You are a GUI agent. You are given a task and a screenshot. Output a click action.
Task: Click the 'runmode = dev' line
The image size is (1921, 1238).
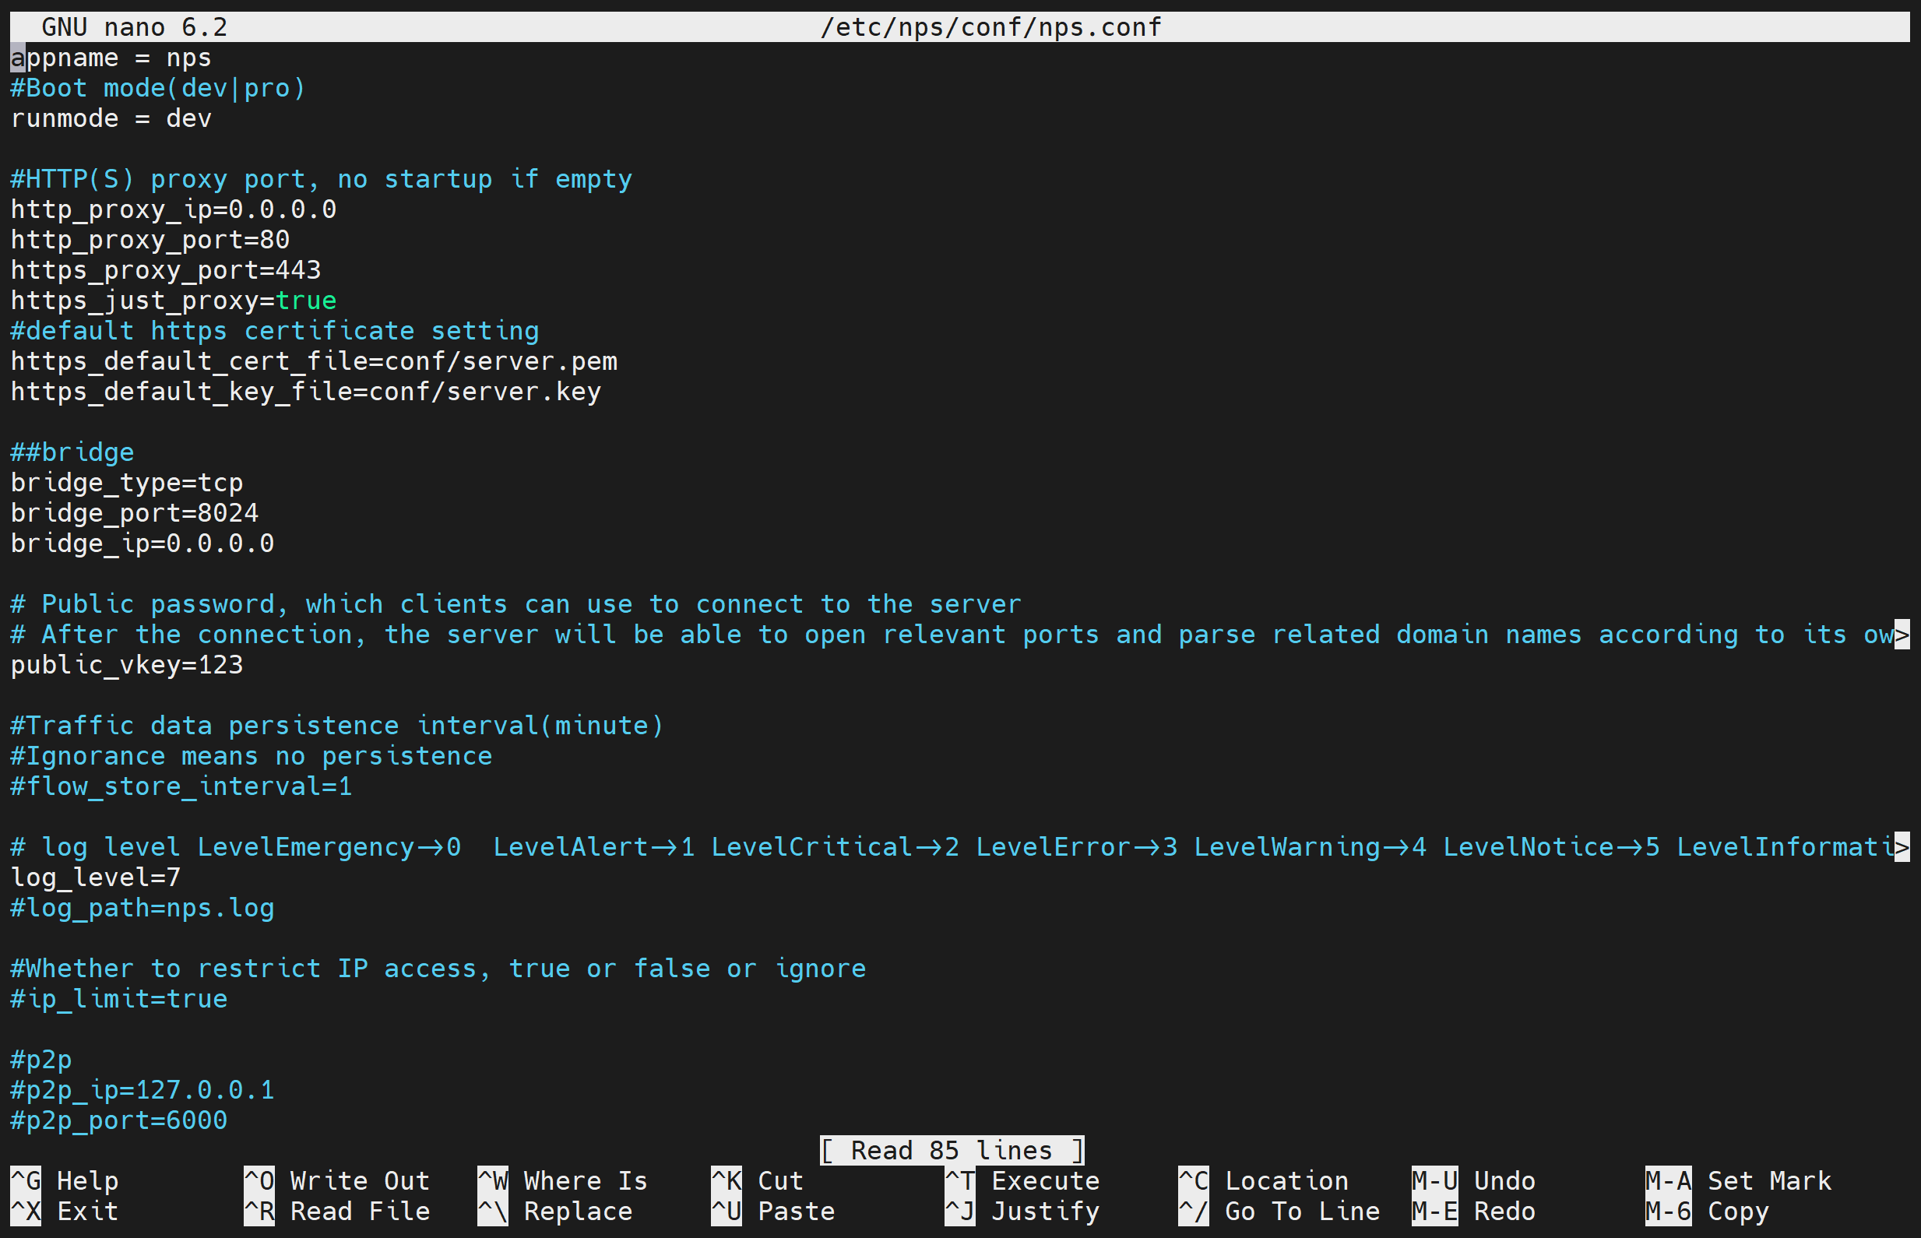tap(111, 118)
